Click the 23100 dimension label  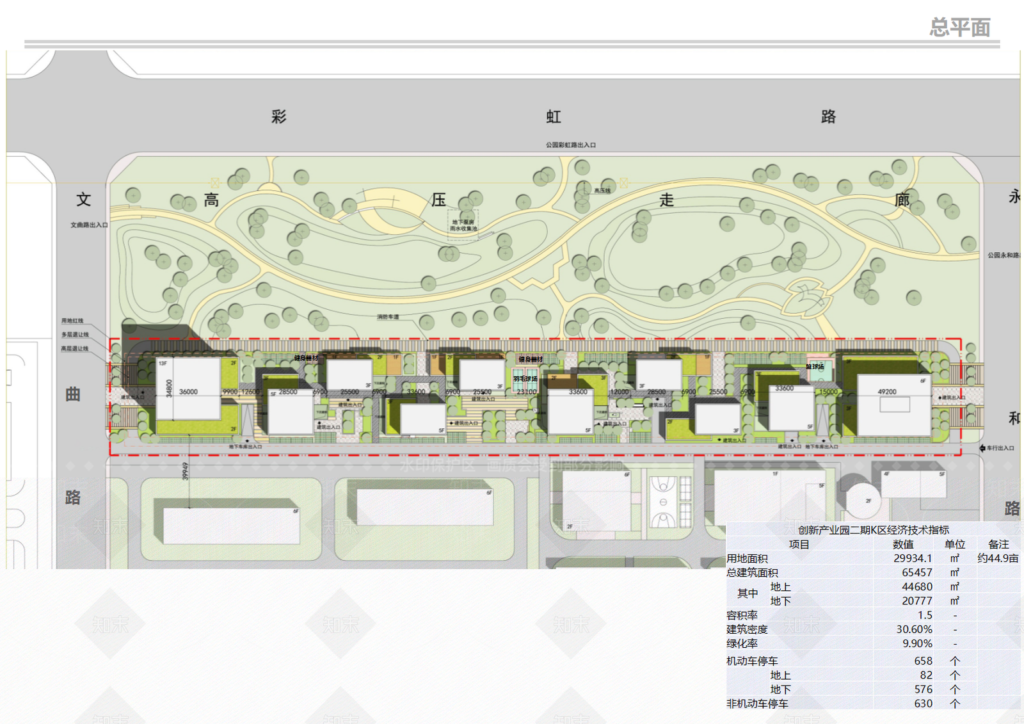pyautogui.click(x=527, y=392)
